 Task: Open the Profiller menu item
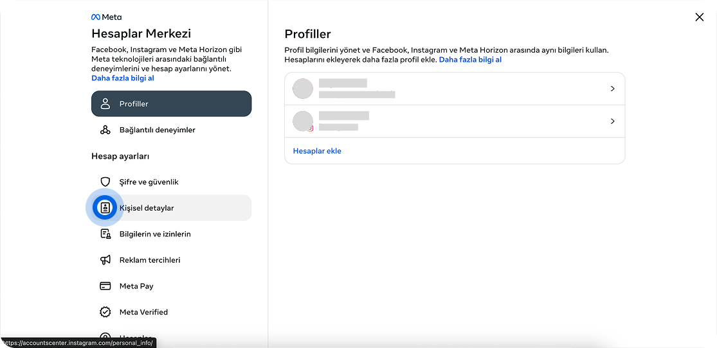coord(134,104)
